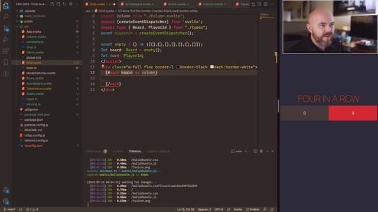Click Svelte language mode status item
Viewport: 378px width, 212px height.
click(x=237, y=210)
